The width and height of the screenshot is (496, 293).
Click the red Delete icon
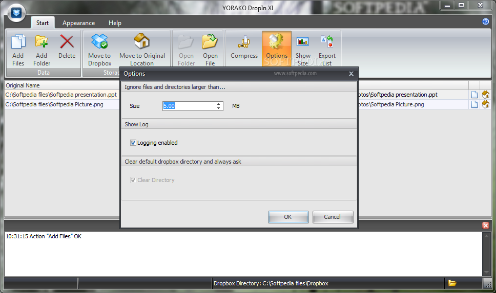[x=67, y=42]
